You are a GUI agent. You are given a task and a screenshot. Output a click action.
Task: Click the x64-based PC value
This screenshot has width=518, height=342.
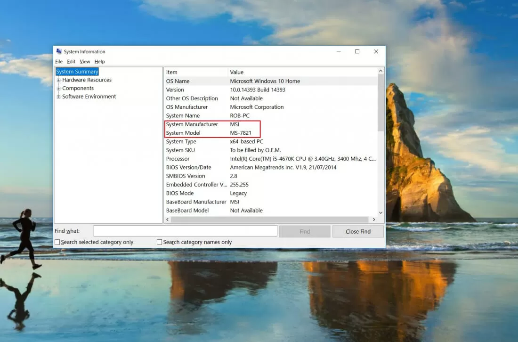pyautogui.click(x=247, y=141)
